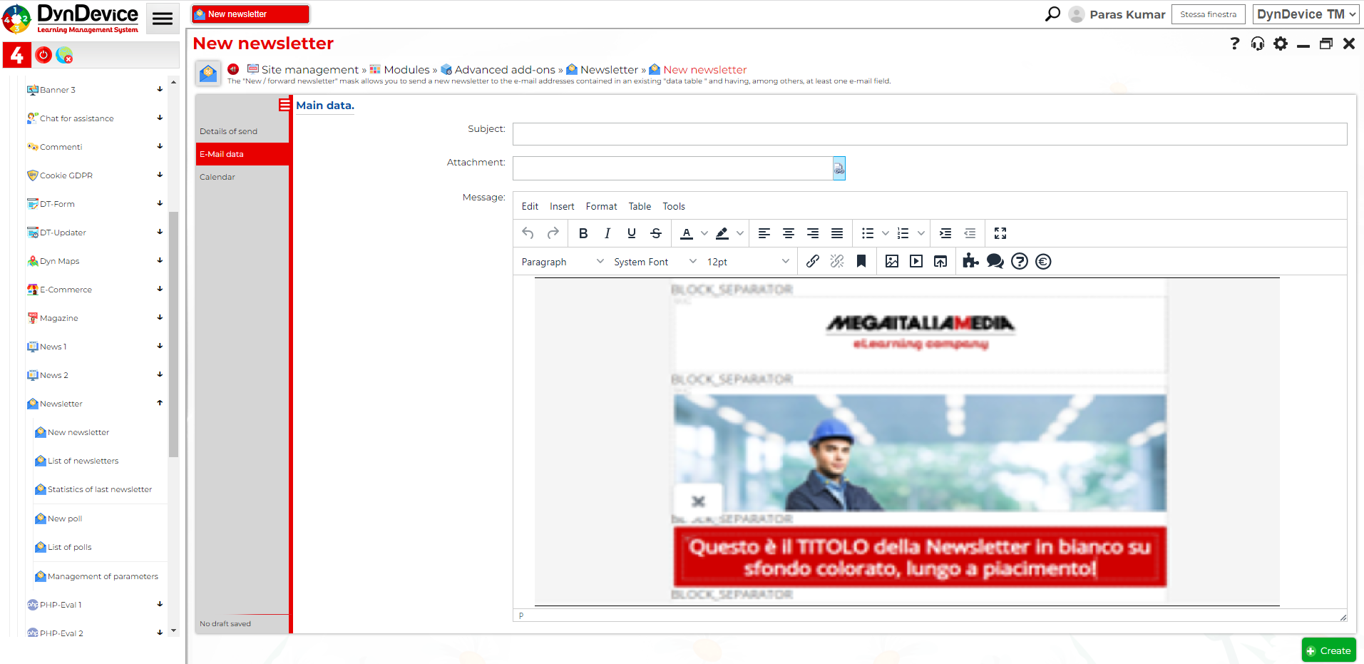Toggle strikethrough formatting
The height and width of the screenshot is (664, 1364).
click(x=656, y=233)
